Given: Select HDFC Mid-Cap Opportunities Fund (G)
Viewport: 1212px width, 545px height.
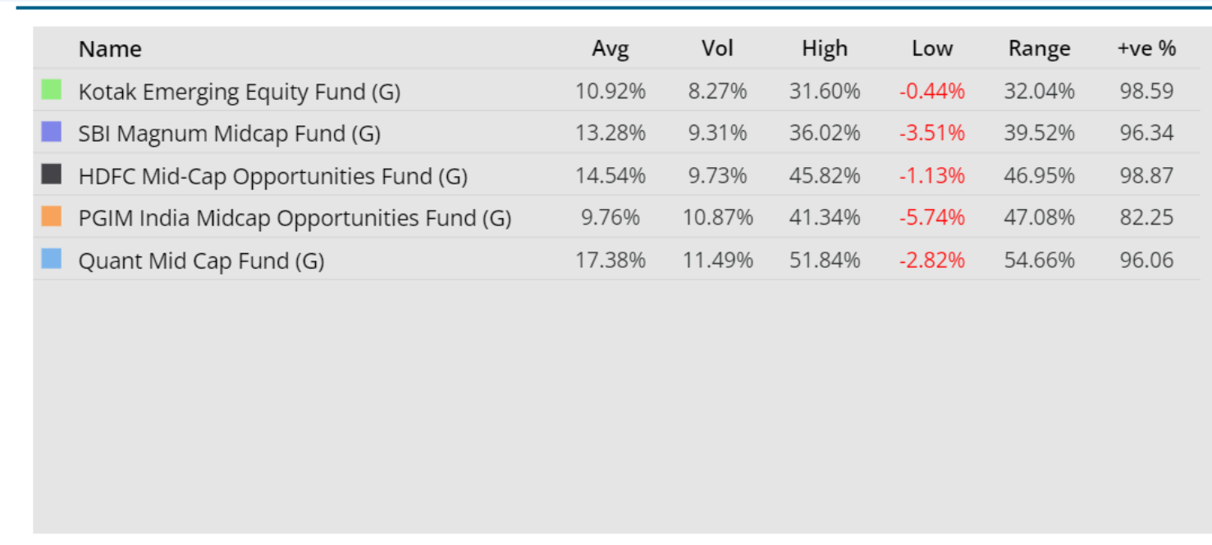Looking at the screenshot, I should pyautogui.click(x=272, y=176).
